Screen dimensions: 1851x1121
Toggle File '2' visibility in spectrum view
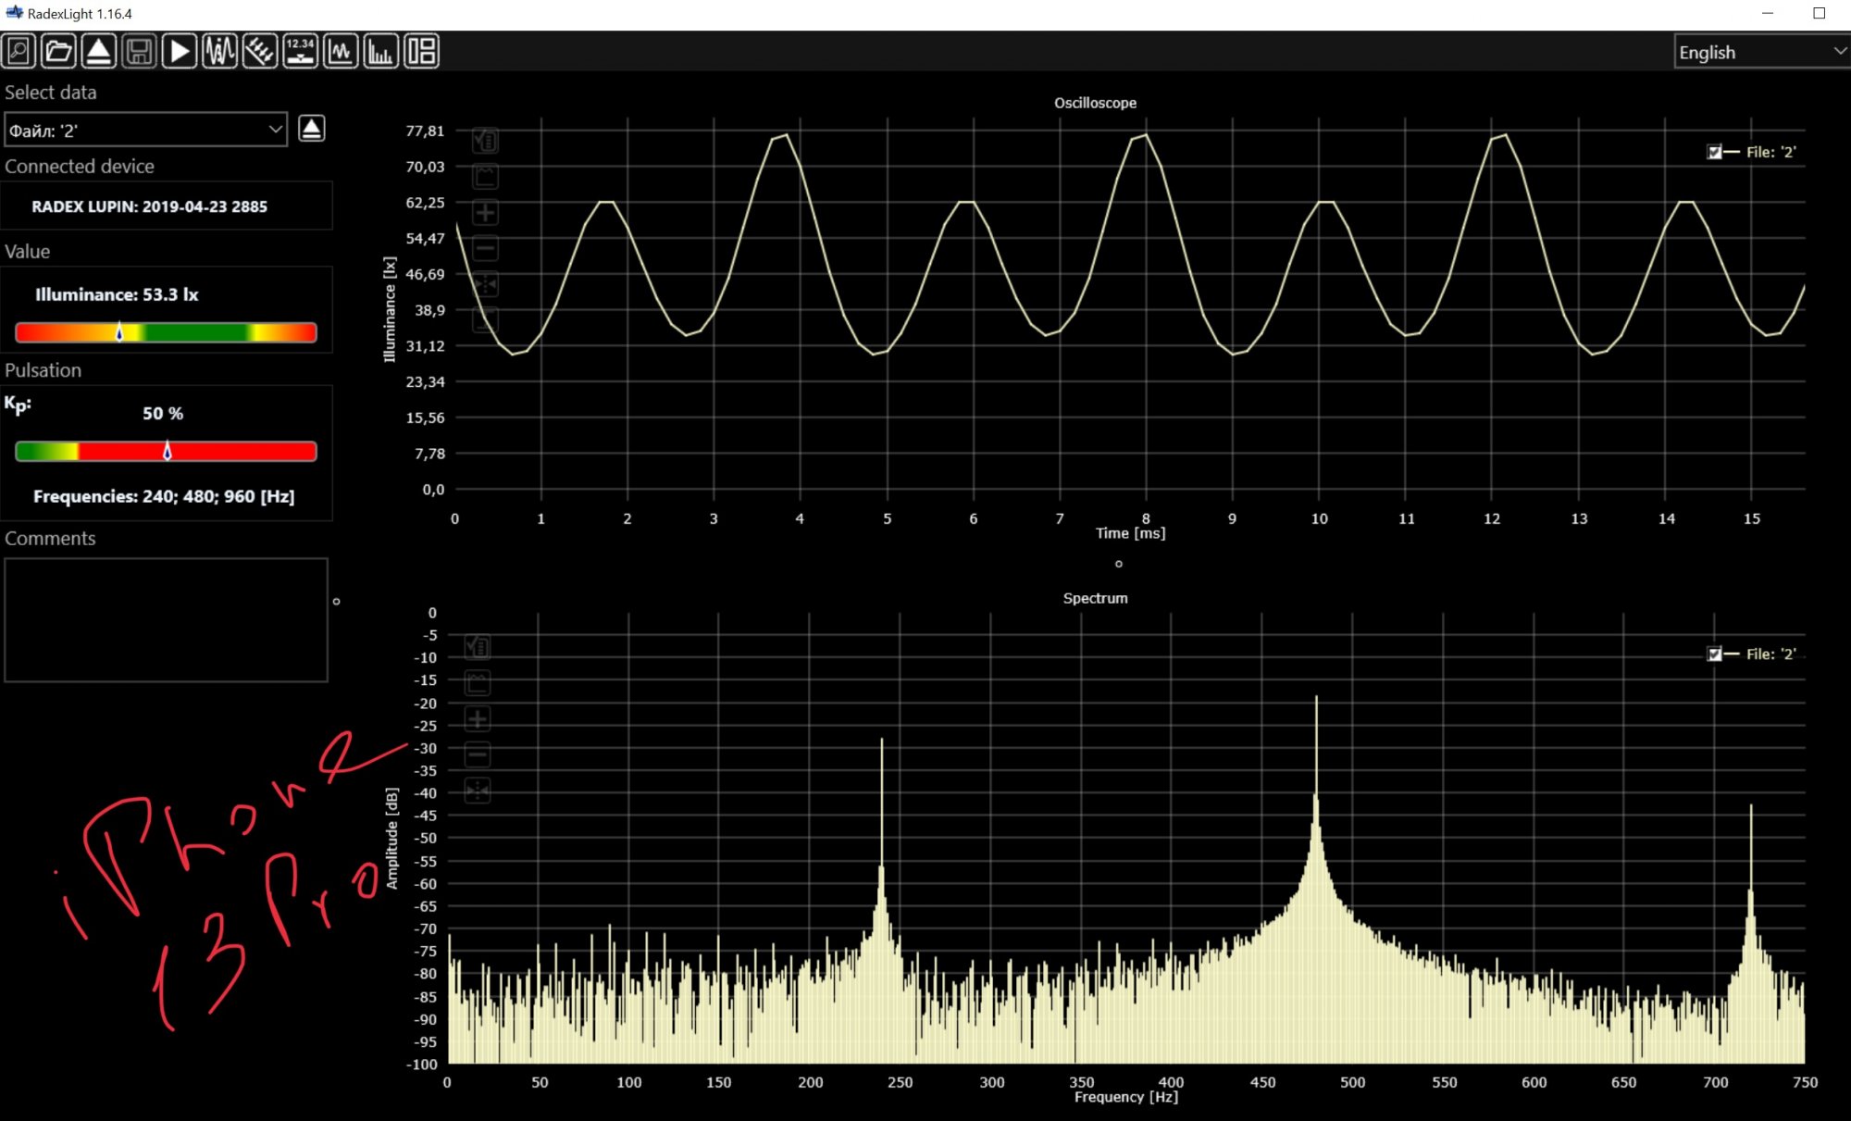coord(1711,653)
